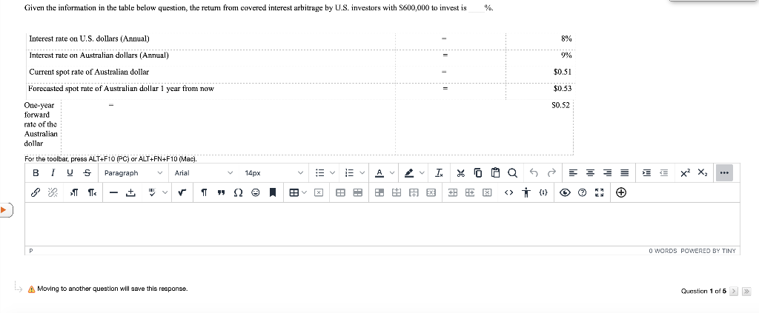Screen dimensions: 759x313
Task: Run the spell checker
Action: tap(152, 192)
